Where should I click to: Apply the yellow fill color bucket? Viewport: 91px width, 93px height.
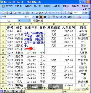(74, 17)
